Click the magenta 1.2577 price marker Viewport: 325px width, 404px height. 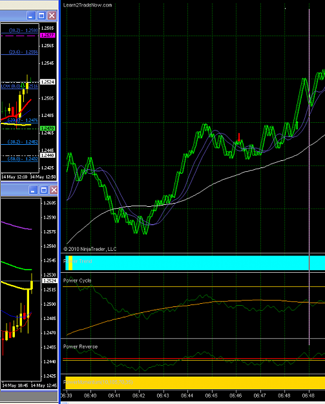point(48,36)
